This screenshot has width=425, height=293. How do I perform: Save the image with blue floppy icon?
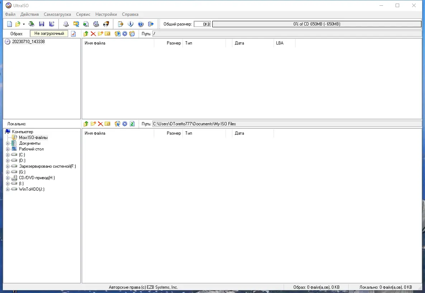[x=42, y=24]
